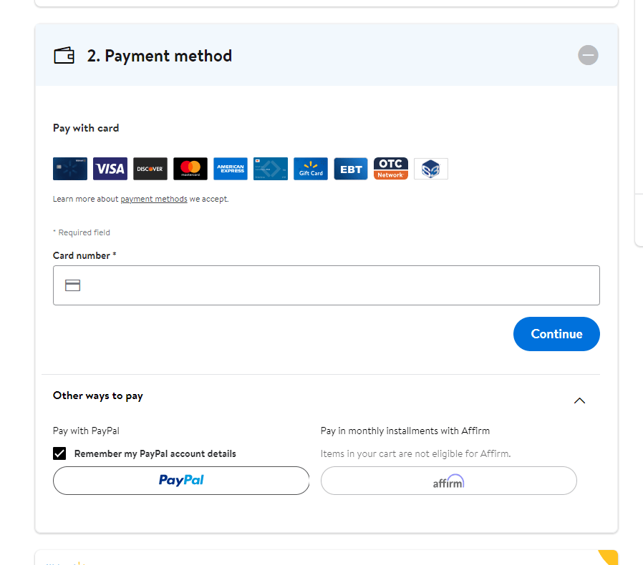The image size is (643, 565).
Task: Click the blue Continue button
Action: [x=556, y=334]
